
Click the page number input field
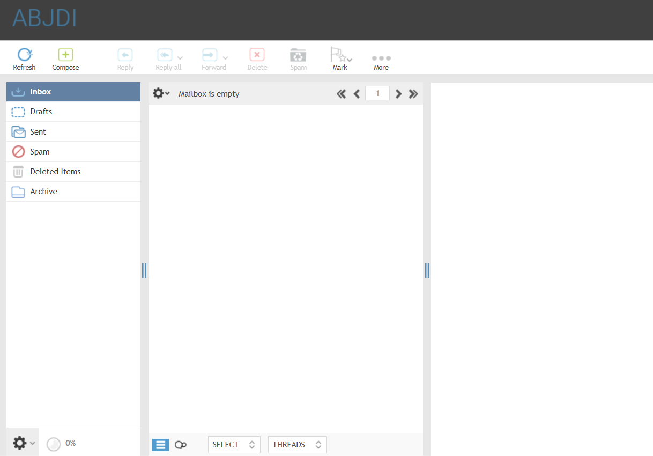(x=377, y=93)
